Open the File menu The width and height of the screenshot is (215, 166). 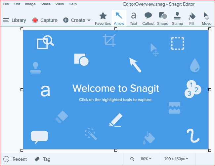coord(6,4)
